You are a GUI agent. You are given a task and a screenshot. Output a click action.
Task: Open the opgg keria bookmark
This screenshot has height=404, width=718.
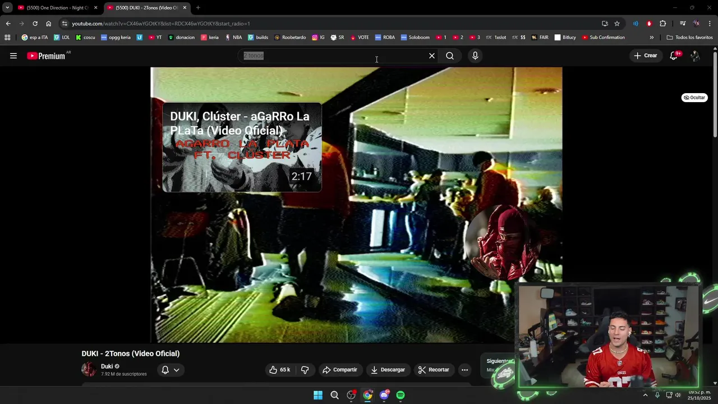(116, 38)
